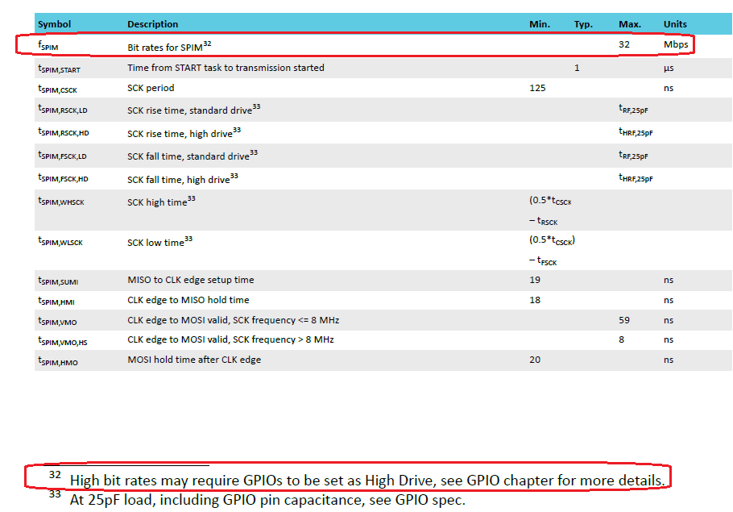Click the Typ. column header
733x512 pixels.
(x=583, y=24)
